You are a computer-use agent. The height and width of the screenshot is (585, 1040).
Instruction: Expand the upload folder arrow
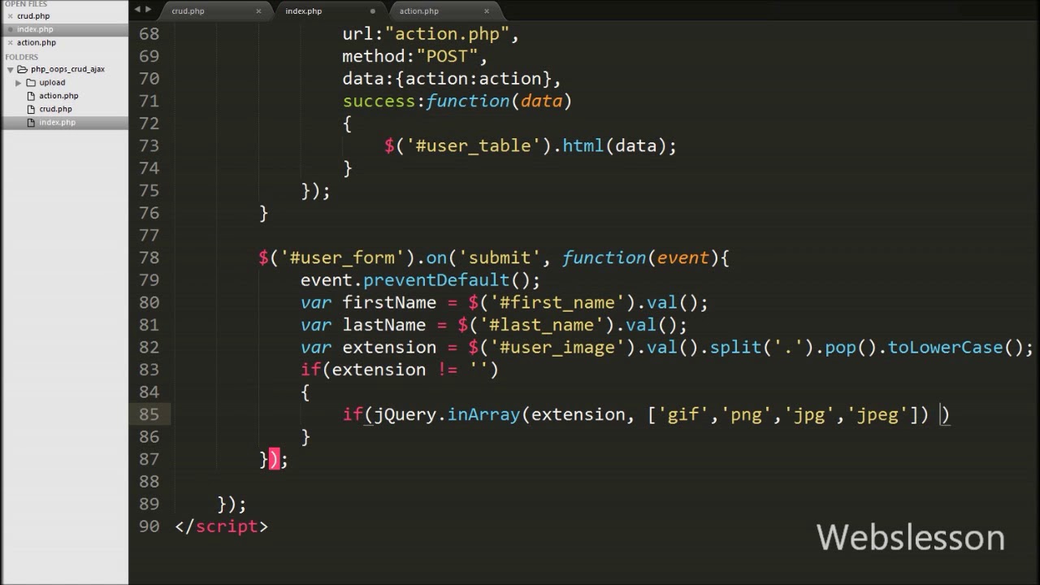point(19,83)
